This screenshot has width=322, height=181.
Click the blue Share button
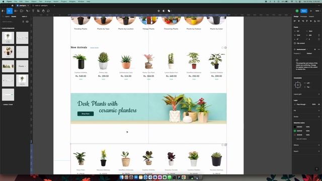click(304, 11)
